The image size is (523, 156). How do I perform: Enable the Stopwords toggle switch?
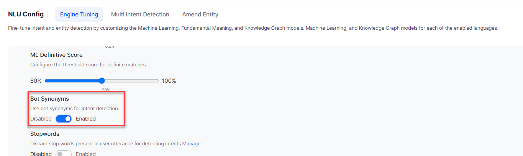64,153
